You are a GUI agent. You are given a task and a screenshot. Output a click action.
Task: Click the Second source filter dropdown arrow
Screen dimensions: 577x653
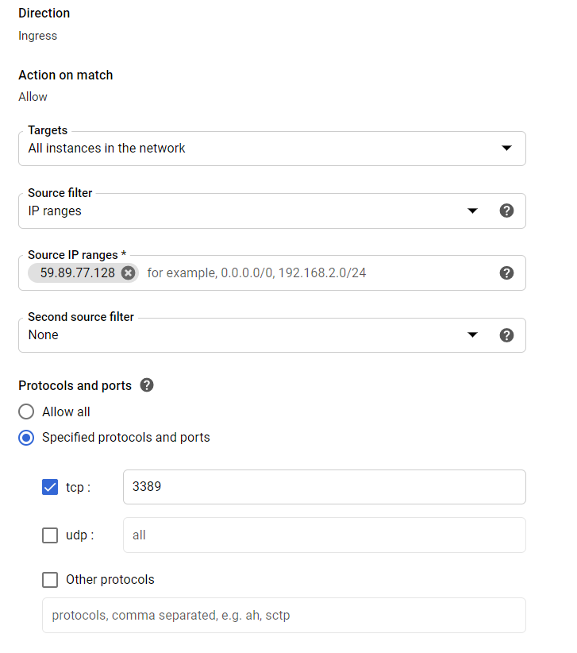[473, 334]
